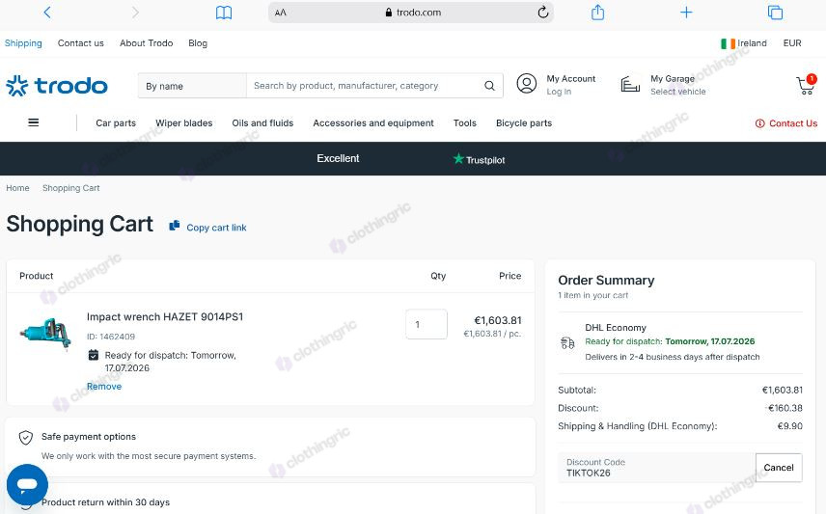Click the Log in link
The height and width of the screenshot is (514, 826).
click(559, 92)
